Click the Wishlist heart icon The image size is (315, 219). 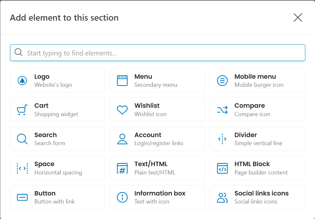click(122, 110)
